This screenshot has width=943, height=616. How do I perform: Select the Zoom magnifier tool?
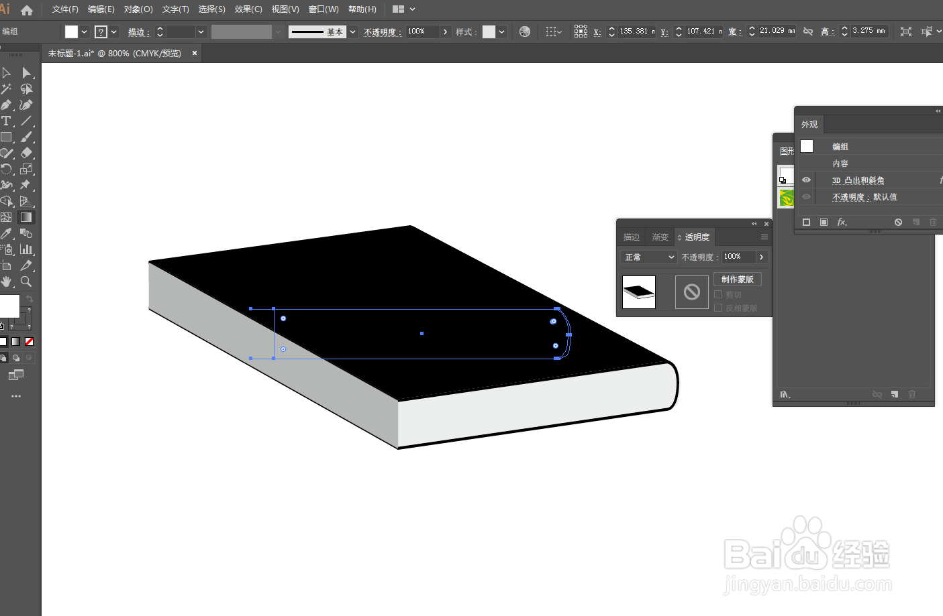tap(26, 282)
